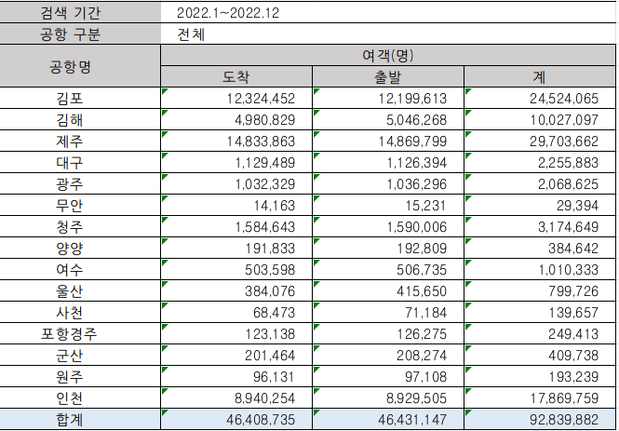Click the 도착 column header
This screenshot has width=619, height=431.
[236, 76]
